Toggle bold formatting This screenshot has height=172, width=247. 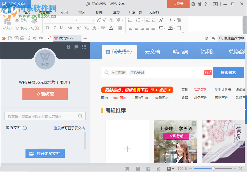click(48, 28)
